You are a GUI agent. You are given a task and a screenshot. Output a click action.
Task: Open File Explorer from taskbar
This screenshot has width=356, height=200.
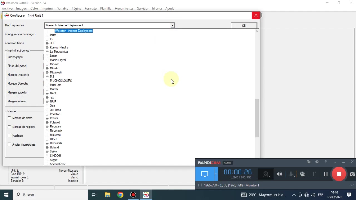point(107,195)
